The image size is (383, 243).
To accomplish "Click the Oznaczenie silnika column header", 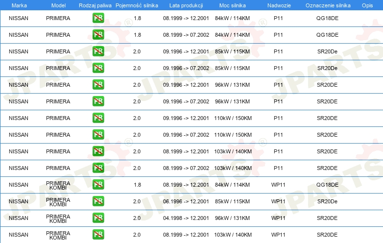I will coord(327,5).
